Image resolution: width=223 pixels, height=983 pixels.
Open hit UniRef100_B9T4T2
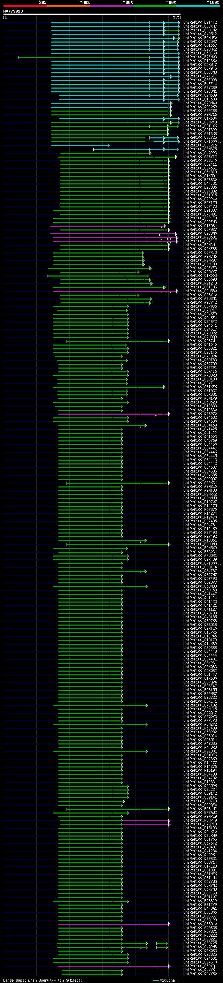[200, 23]
